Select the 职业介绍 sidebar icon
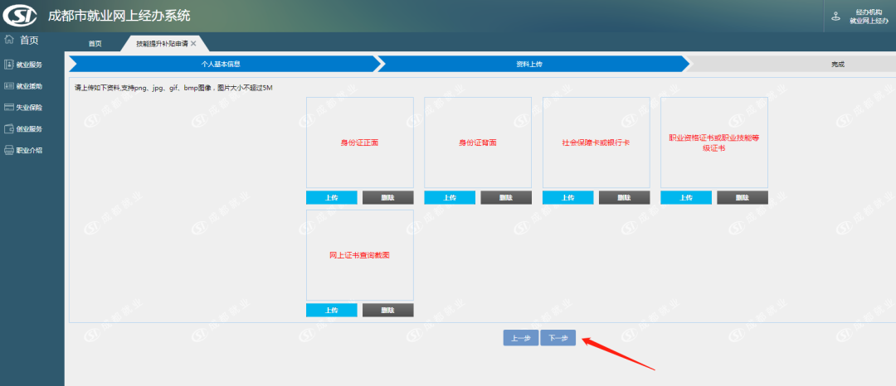 pyautogui.click(x=9, y=151)
